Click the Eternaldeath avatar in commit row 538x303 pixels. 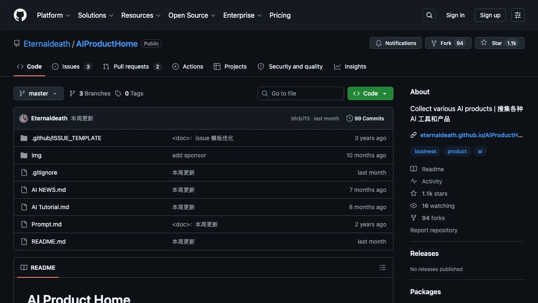(x=24, y=118)
